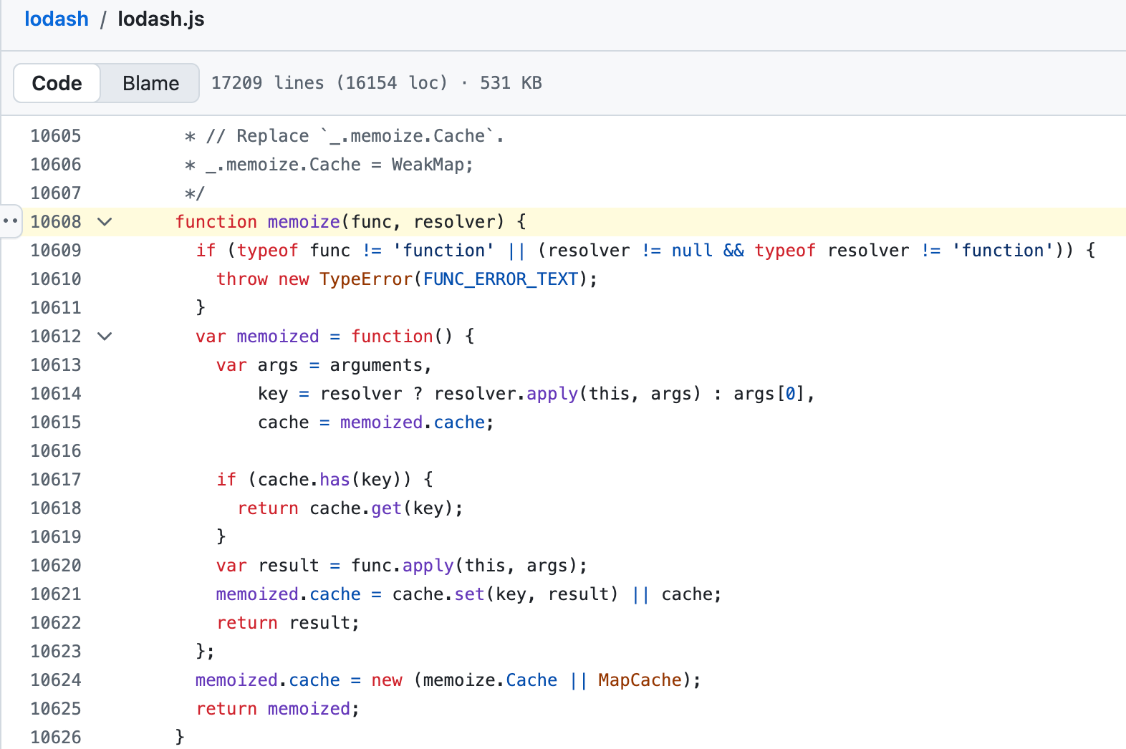Collapse the memoize function at line 10608
This screenshot has width=1126, height=749.
click(x=105, y=221)
